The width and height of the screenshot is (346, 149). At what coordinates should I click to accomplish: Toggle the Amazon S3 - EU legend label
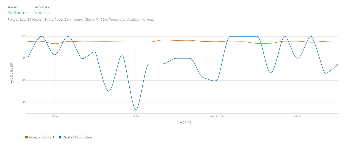tap(41, 137)
